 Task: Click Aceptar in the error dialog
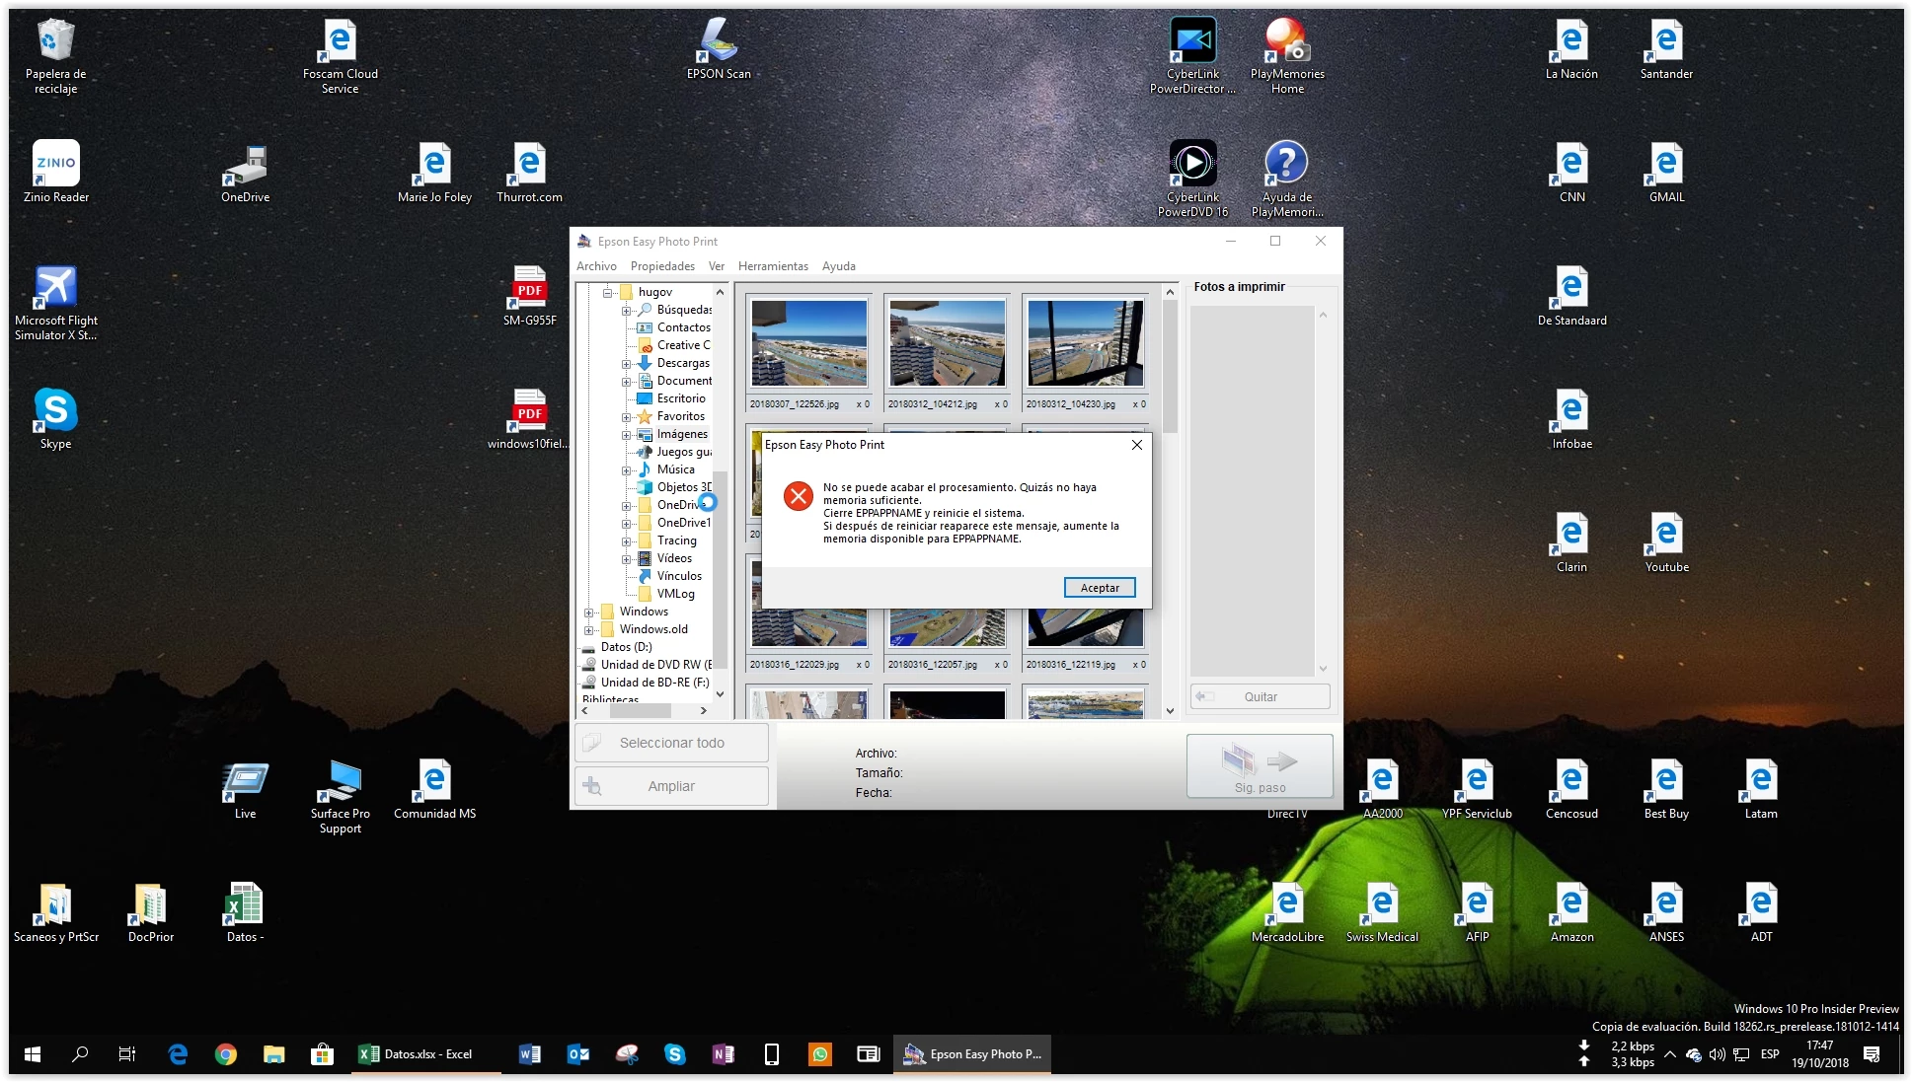(1100, 588)
